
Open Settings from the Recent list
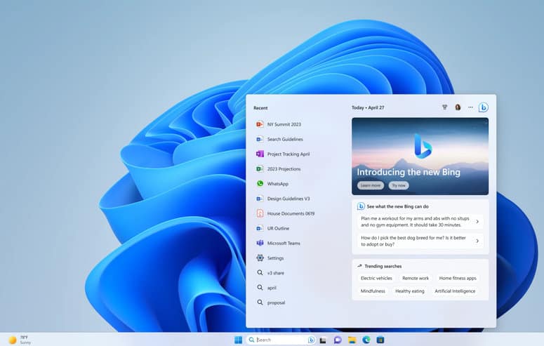[x=275, y=258]
